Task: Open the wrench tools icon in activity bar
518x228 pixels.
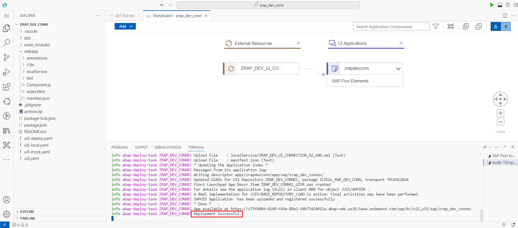Action: pos(6,145)
